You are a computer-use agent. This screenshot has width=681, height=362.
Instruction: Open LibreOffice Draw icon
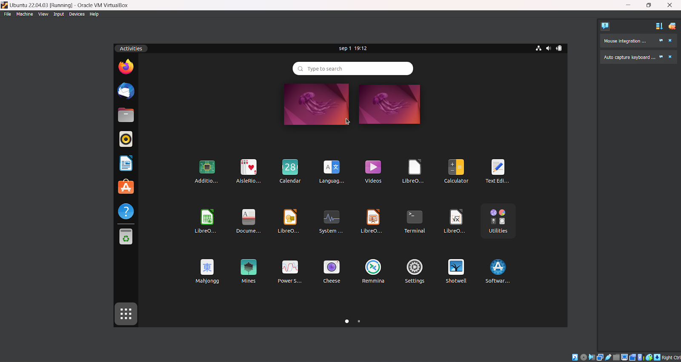(x=290, y=221)
